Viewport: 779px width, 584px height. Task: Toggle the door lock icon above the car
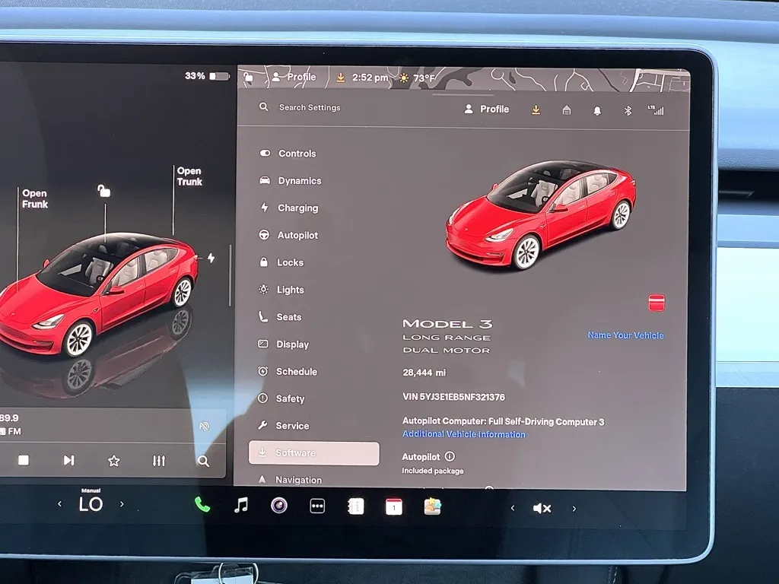pos(104,191)
